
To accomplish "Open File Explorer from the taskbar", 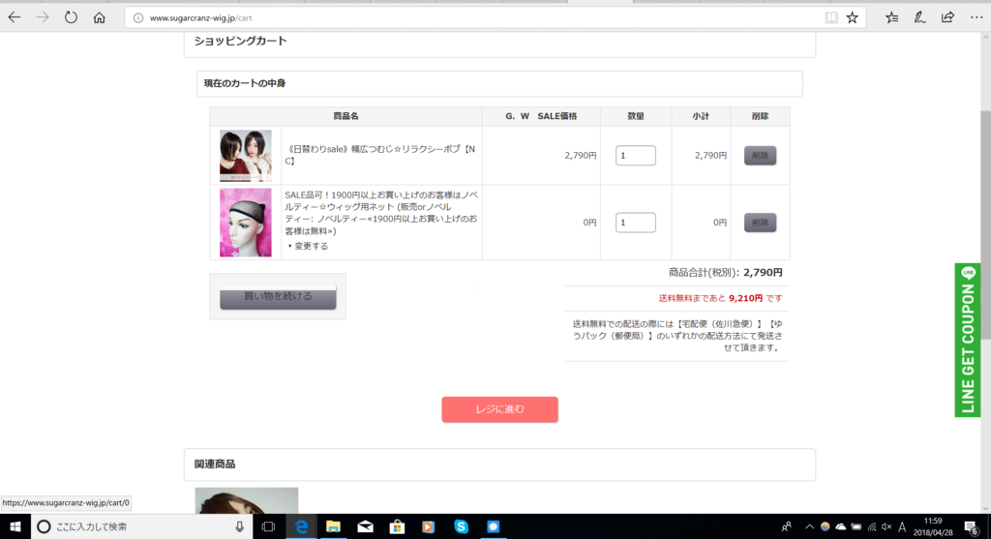I will [x=333, y=526].
